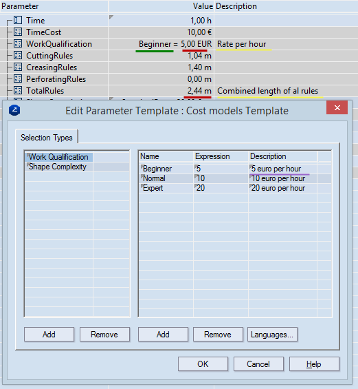Select Work Qualification in the types list
The height and width of the screenshot is (389, 358).
coord(59,157)
